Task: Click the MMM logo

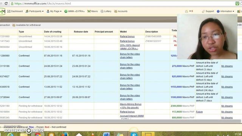Action: (3, 11)
